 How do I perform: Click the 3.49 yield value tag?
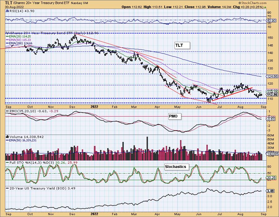coord(270,191)
